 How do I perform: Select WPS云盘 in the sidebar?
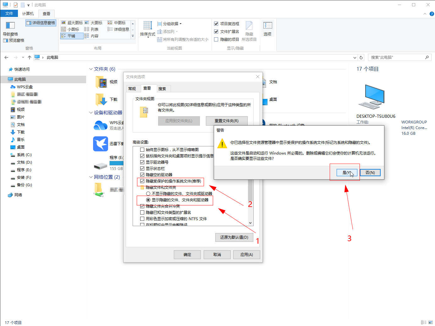click(25, 87)
